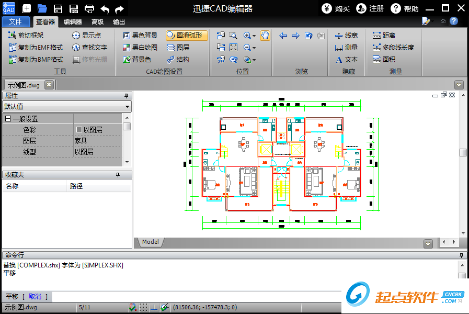
Task: Use the 面积 area measurement tool
Action: [x=388, y=60]
